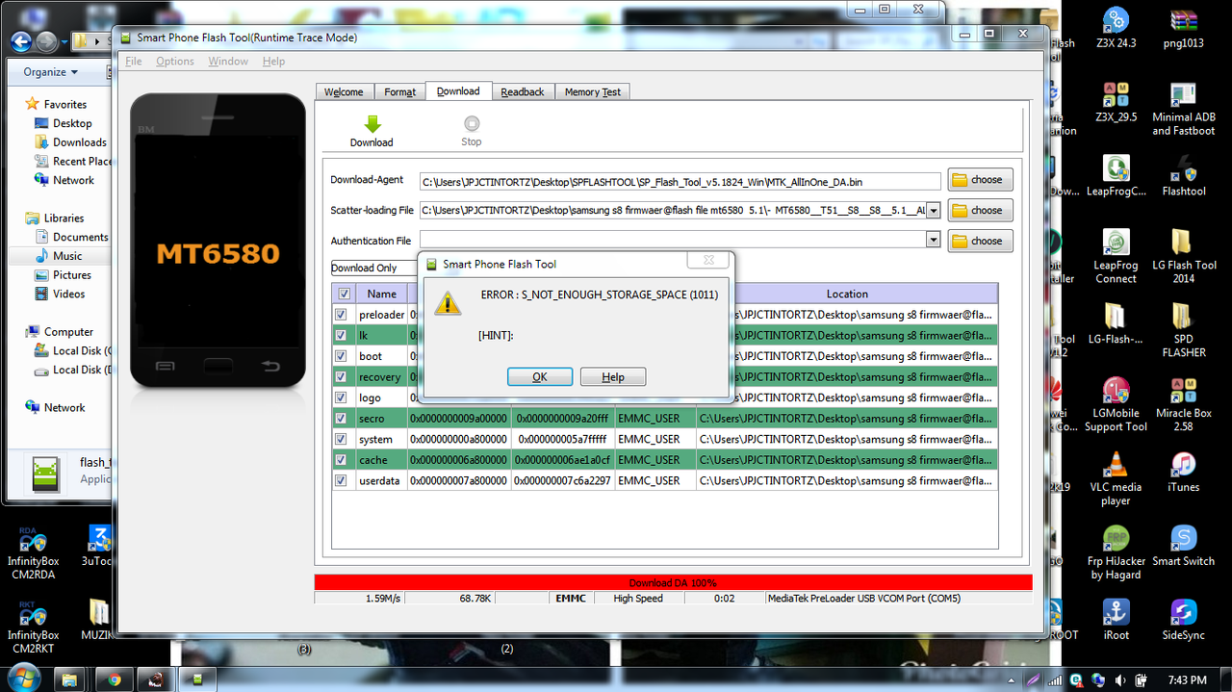Open the Authentication File dropdown arrow

click(933, 241)
